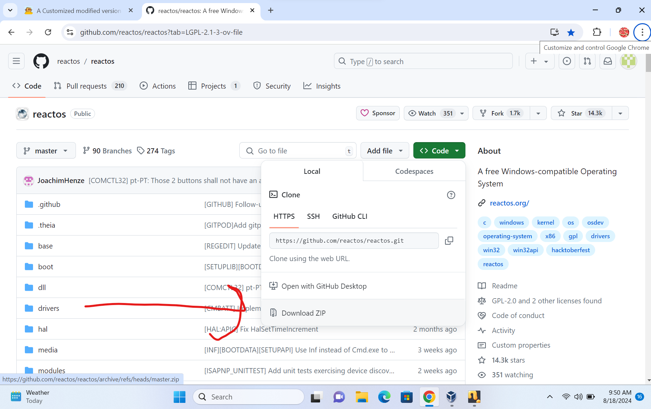This screenshot has width=651, height=409.
Task: Select the GitHub CLI clone option
Action: pyautogui.click(x=350, y=216)
